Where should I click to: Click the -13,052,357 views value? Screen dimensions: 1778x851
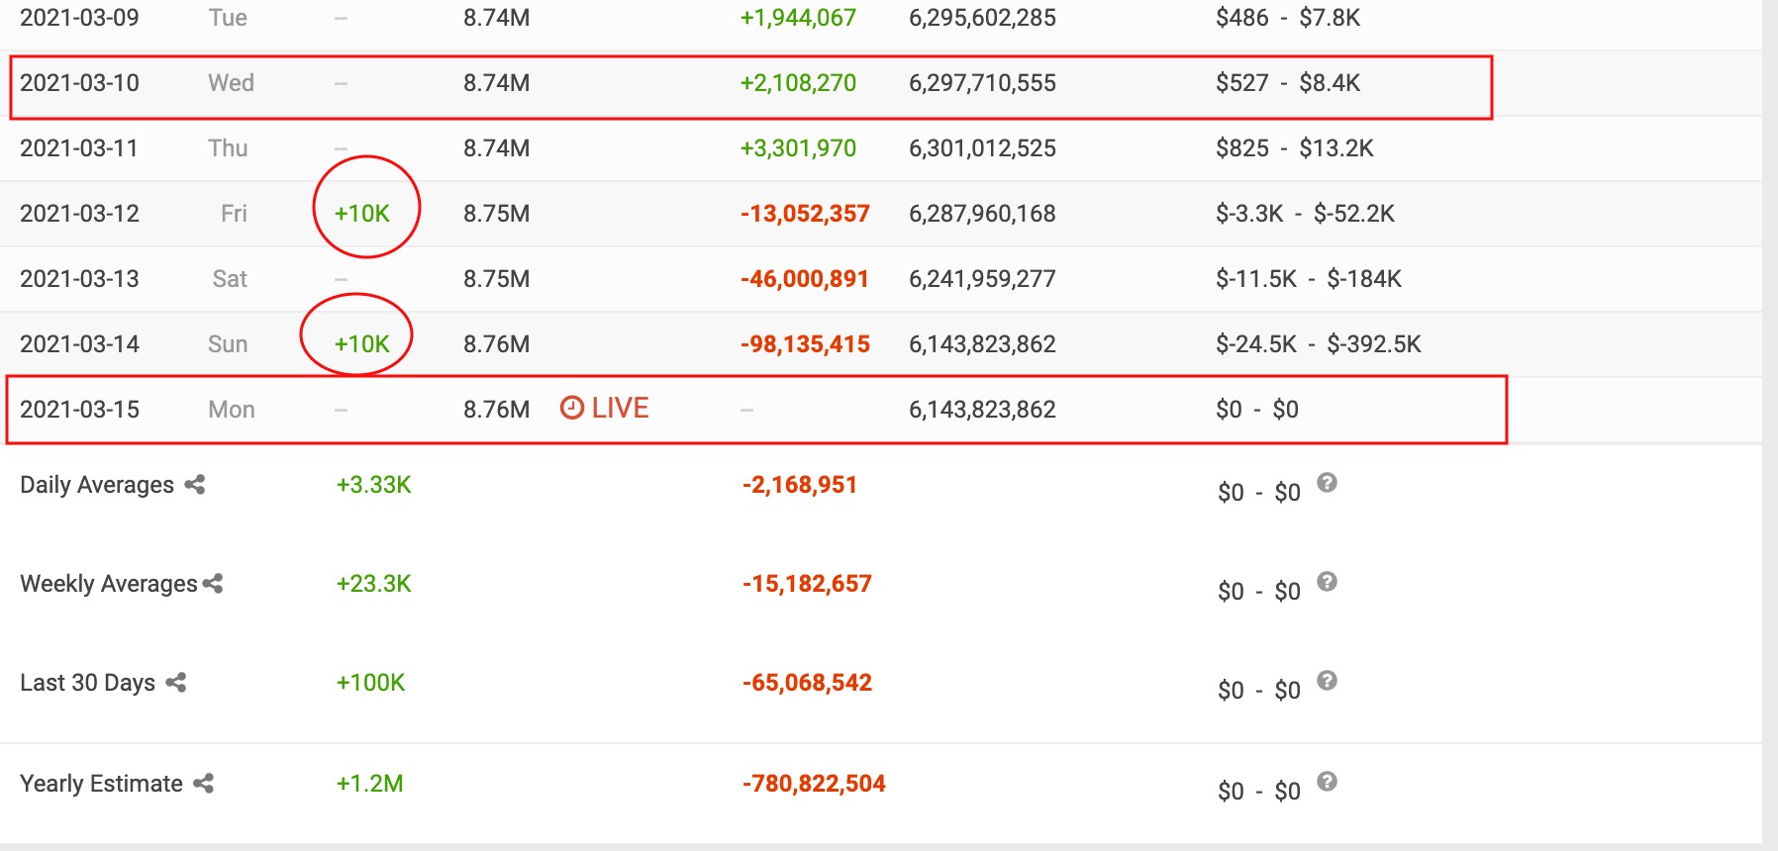pos(805,214)
